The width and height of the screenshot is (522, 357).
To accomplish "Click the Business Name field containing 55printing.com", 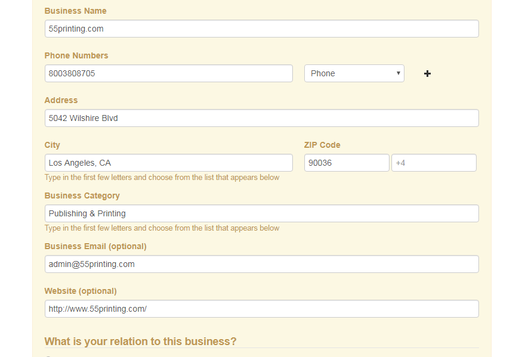I will (x=261, y=29).
